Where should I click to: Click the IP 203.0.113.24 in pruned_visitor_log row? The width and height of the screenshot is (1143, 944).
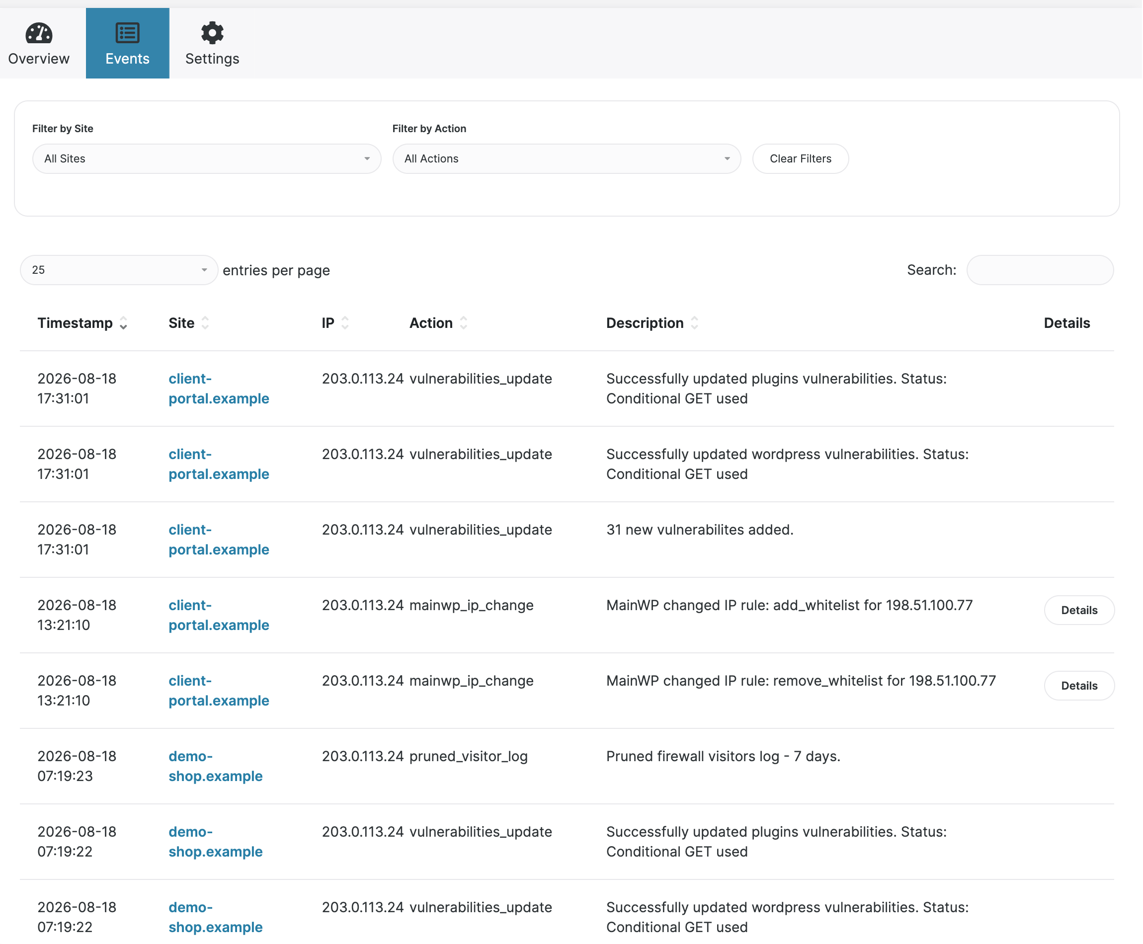pyautogui.click(x=363, y=757)
